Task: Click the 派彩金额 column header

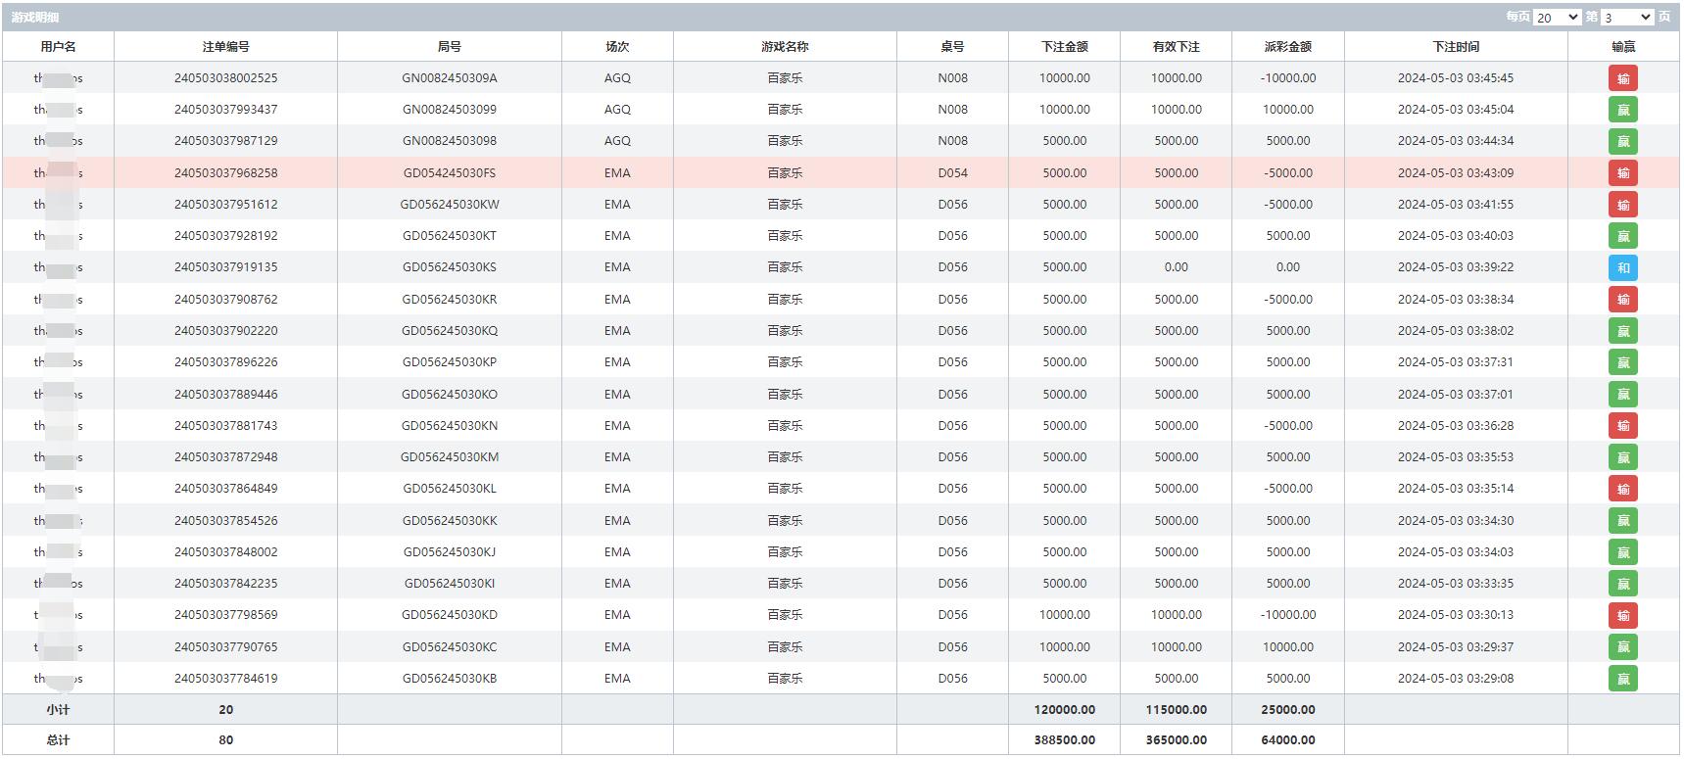Action: 1287,46
